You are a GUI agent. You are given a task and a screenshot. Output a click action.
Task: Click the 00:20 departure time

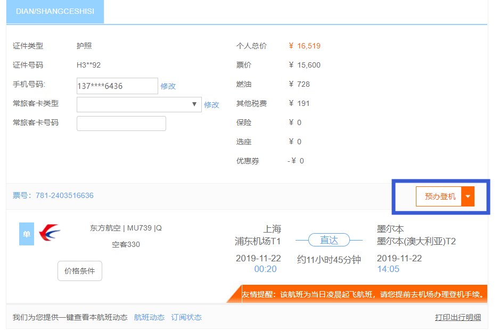pyautogui.click(x=265, y=269)
